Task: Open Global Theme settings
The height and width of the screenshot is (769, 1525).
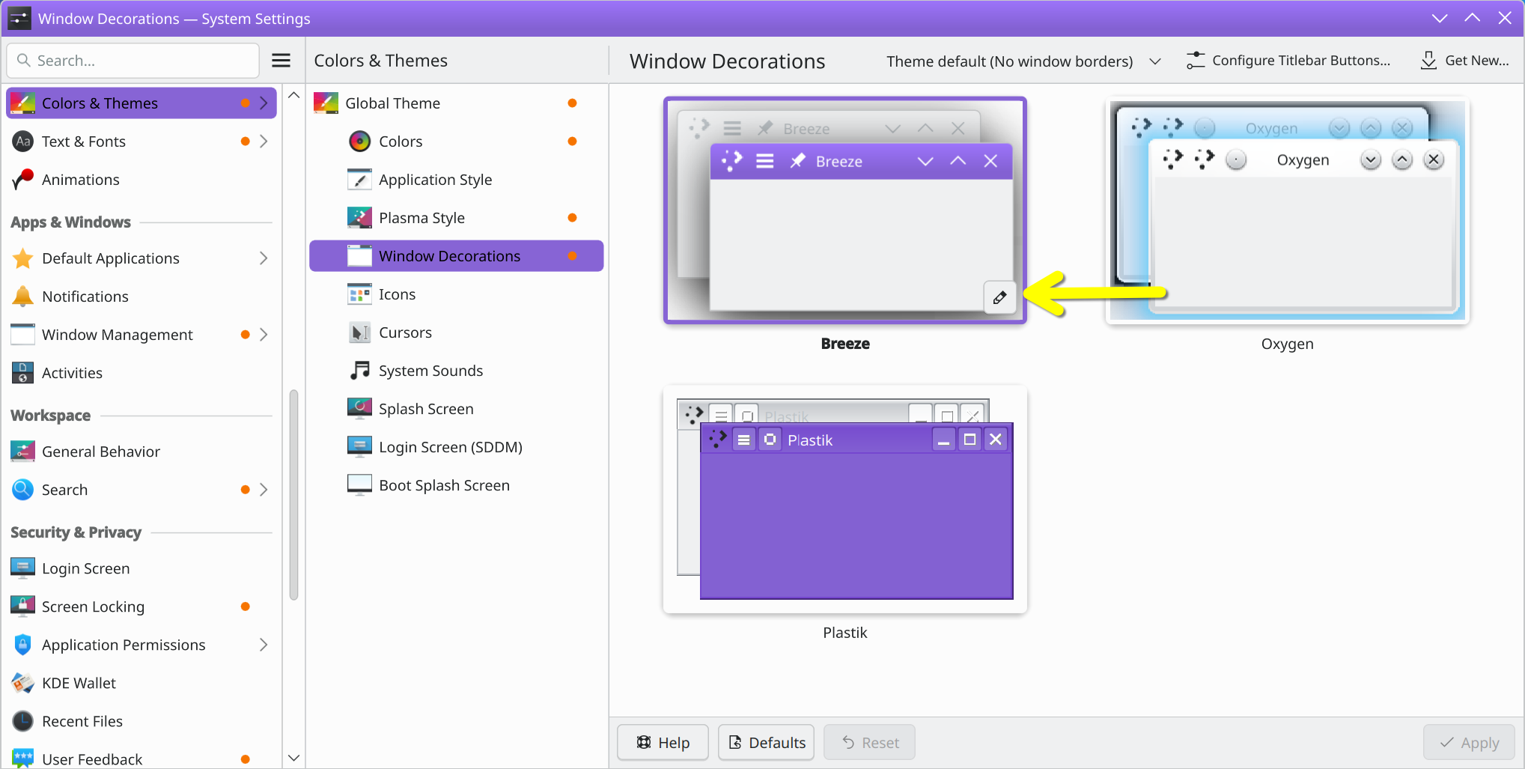Action: click(x=457, y=103)
